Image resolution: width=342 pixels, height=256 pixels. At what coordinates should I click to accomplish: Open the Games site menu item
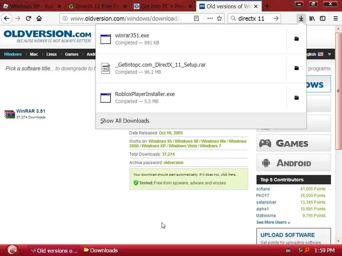click(71, 54)
